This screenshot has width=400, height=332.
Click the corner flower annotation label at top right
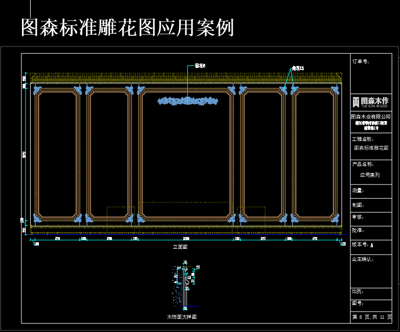[x=298, y=68]
